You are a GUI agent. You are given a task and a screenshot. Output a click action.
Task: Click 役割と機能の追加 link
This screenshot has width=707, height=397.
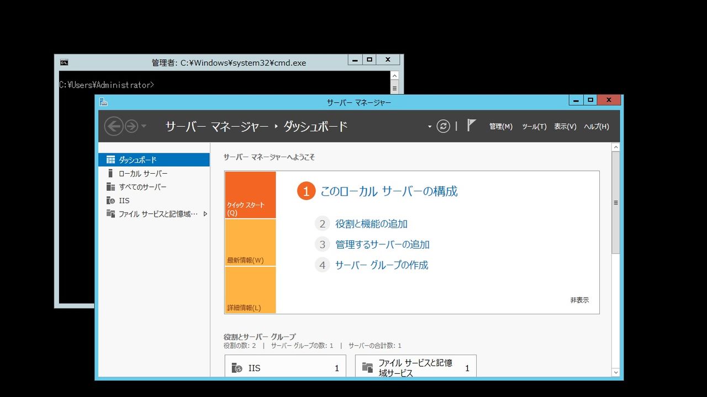pos(371,224)
